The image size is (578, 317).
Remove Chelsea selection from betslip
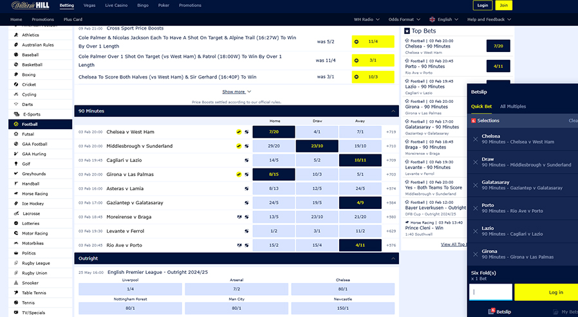coord(476,139)
